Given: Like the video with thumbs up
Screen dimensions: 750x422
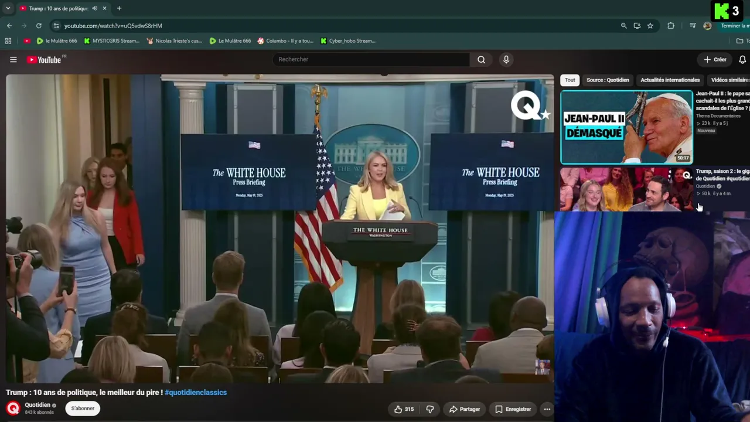Looking at the screenshot, I should (404, 409).
